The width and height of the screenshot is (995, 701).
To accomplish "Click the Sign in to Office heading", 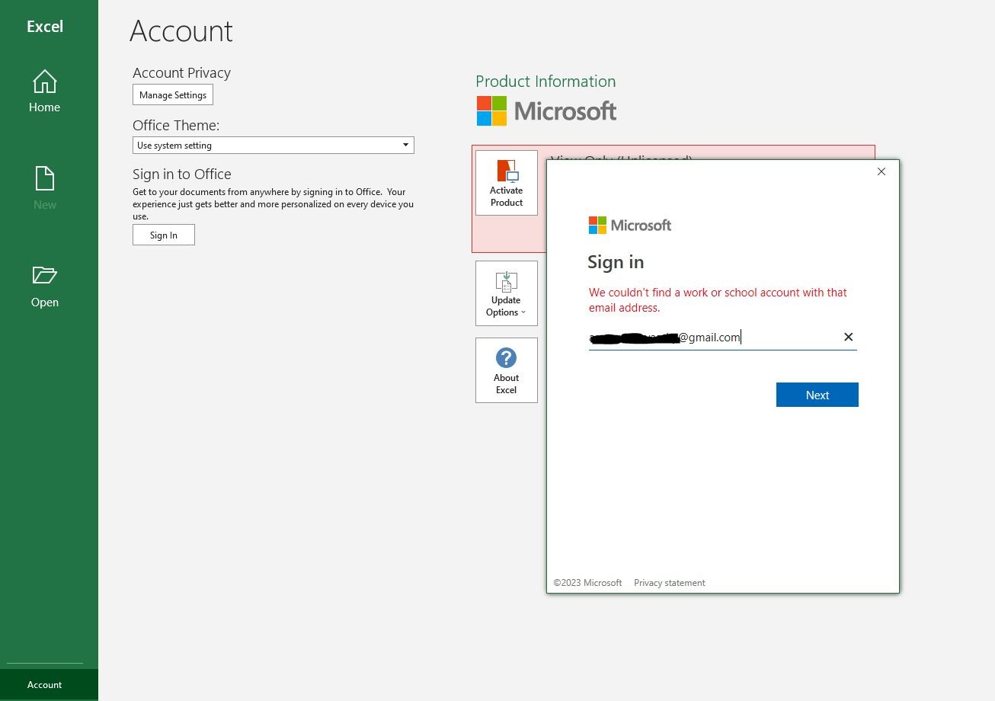I will point(181,174).
